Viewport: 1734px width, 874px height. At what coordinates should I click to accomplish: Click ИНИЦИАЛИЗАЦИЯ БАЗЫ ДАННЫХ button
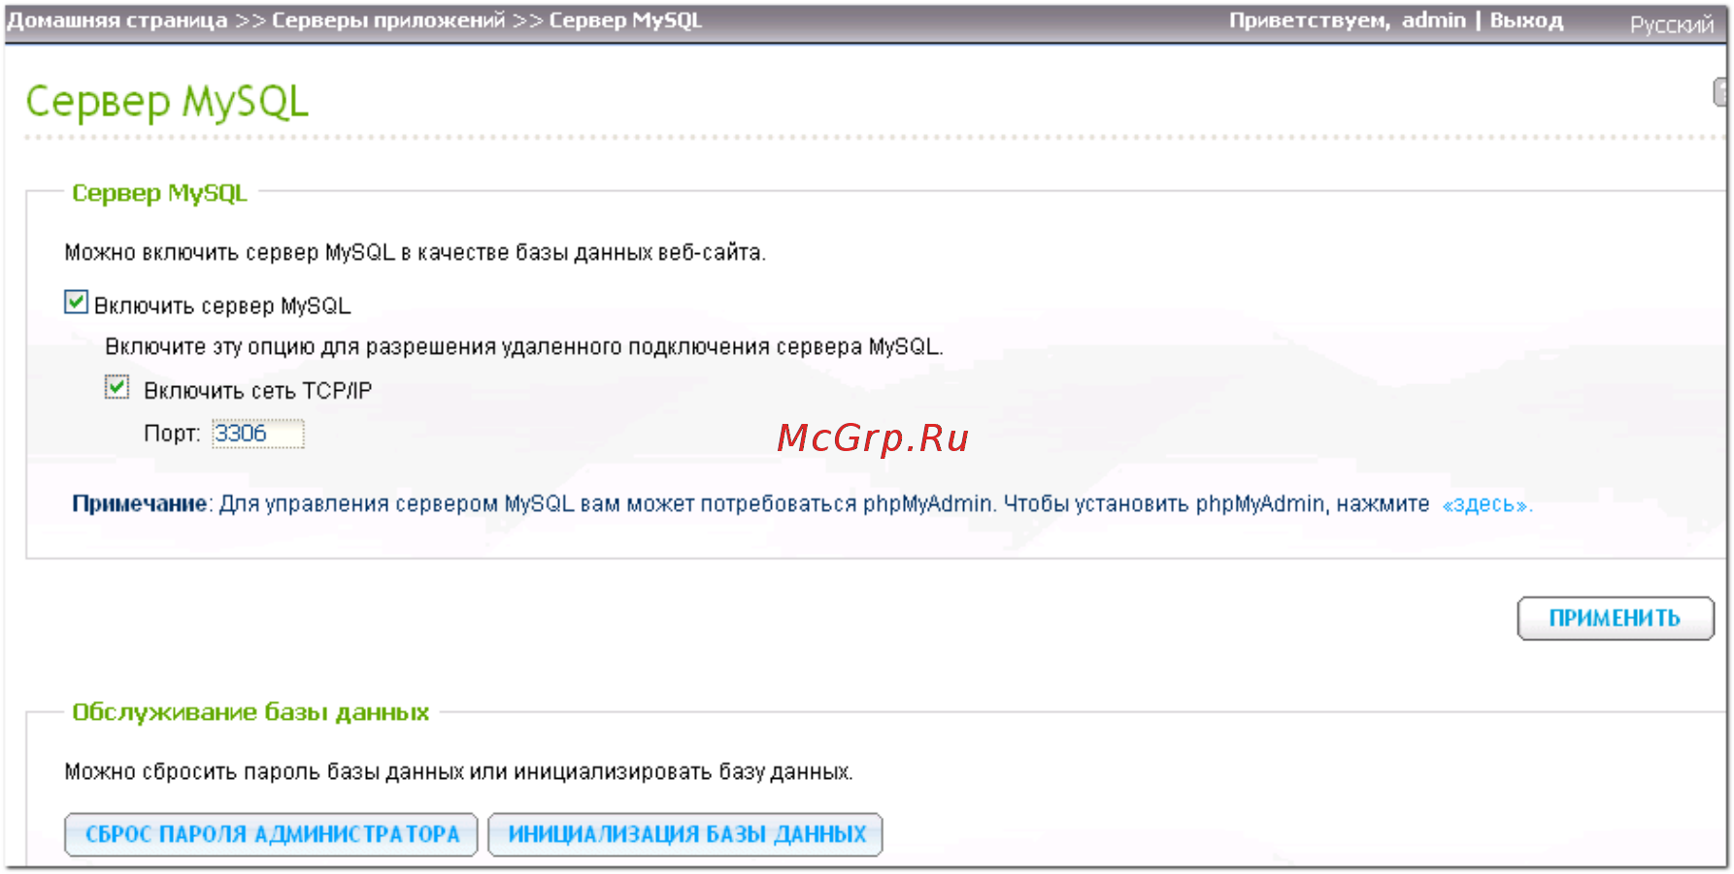click(x=685, y=834)
